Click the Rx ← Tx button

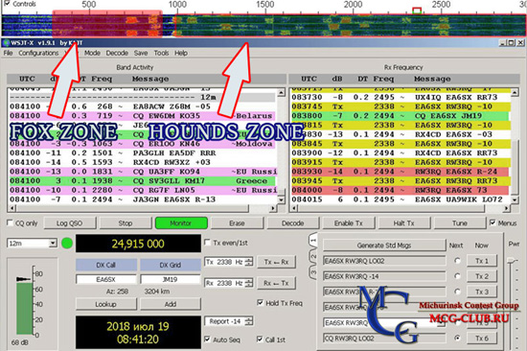click(276, 283)
